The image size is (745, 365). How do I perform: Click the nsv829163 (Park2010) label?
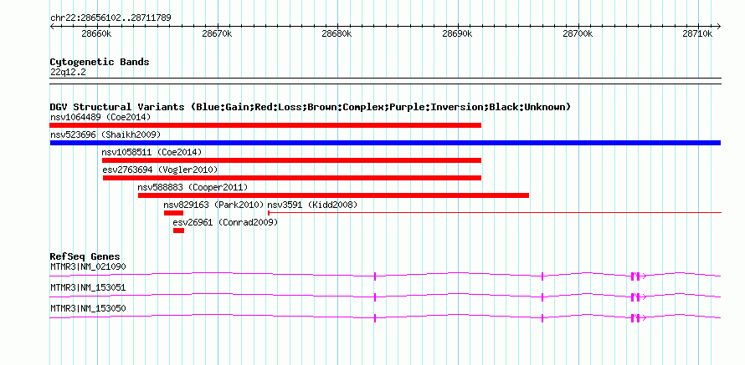coord(213,205)
